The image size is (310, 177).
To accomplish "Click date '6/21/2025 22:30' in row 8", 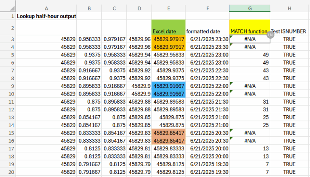I will pos(207,78).
